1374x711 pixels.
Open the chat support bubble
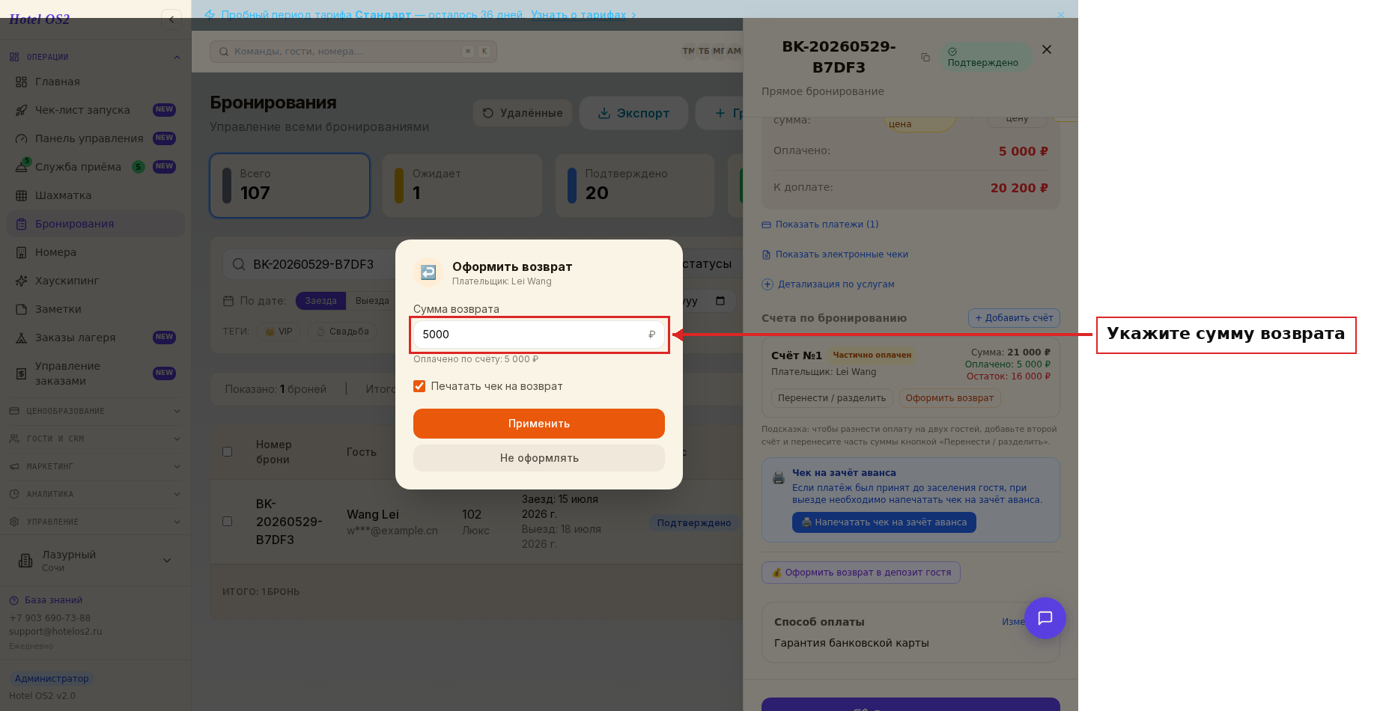(x=1045, y=618)
